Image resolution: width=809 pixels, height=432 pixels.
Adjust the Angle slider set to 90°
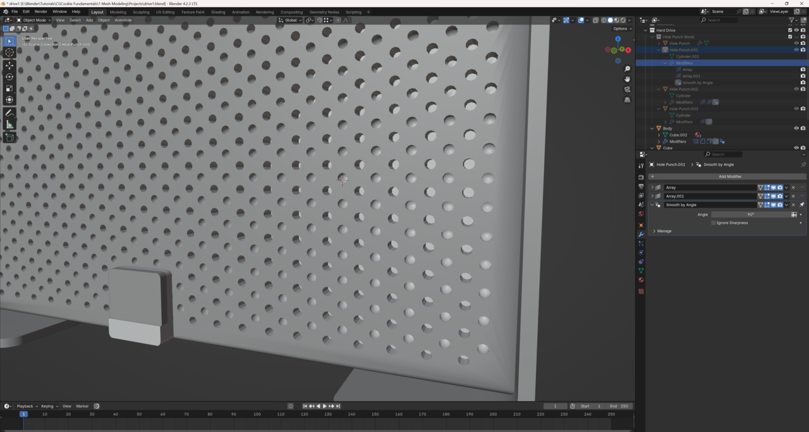tap(750, 214)
